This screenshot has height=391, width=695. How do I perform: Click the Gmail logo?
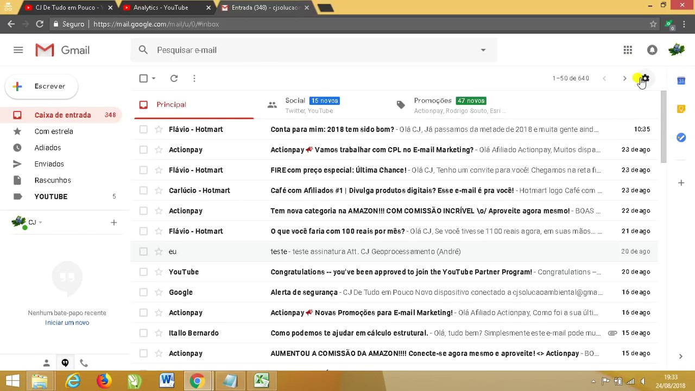[62, 50]
